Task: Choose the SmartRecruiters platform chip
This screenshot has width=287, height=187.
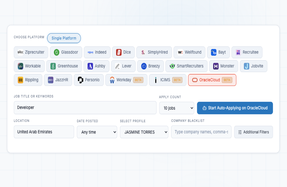Action: (x=186, y=66)
